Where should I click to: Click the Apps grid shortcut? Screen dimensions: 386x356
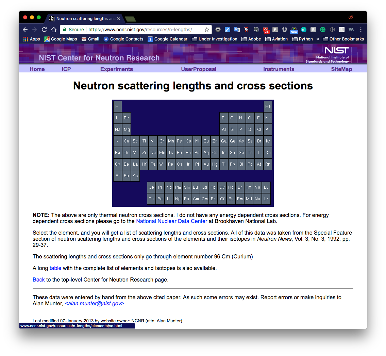(x=31, y=39)
